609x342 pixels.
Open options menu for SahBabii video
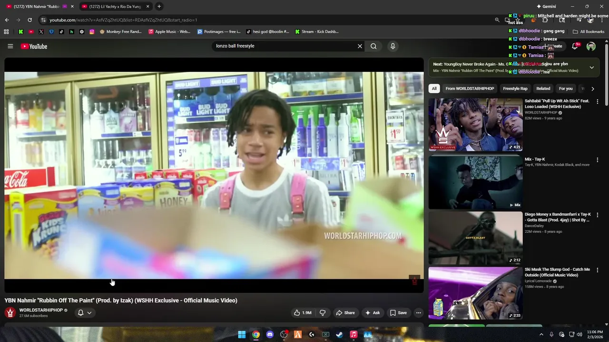(x=597, y=102)
